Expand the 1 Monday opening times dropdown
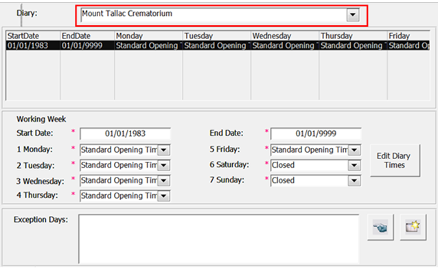This screenshot has width=438, height=268. click(x=163, y=150)
